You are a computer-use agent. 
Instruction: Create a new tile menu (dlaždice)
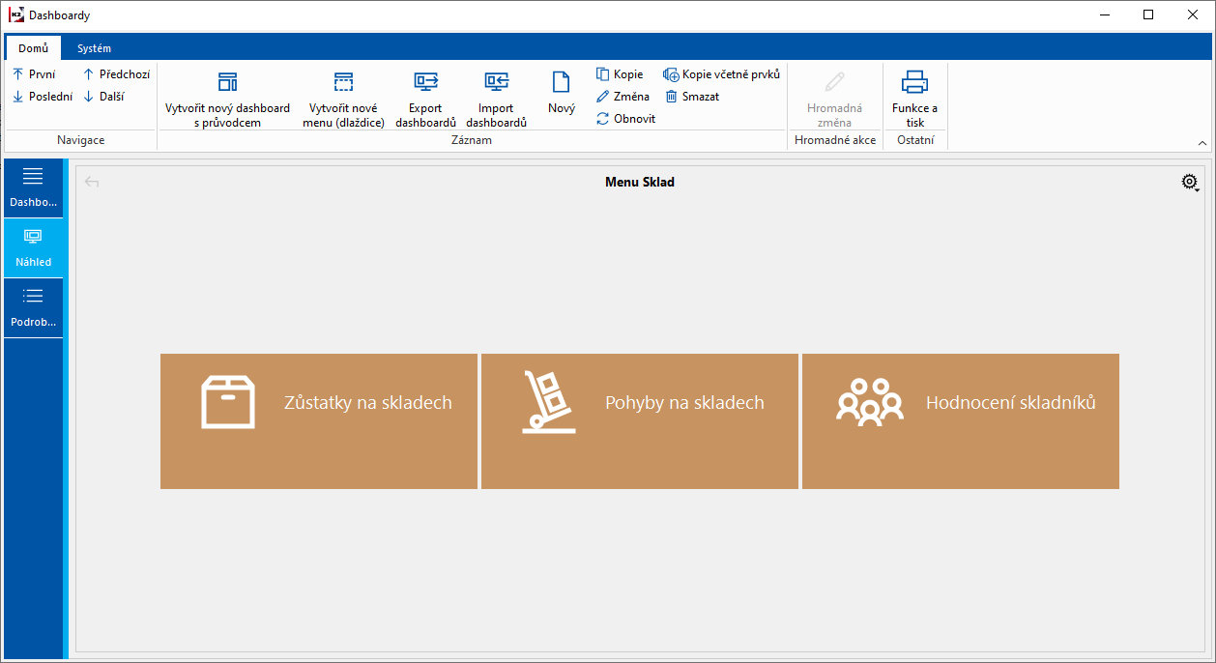343,99
